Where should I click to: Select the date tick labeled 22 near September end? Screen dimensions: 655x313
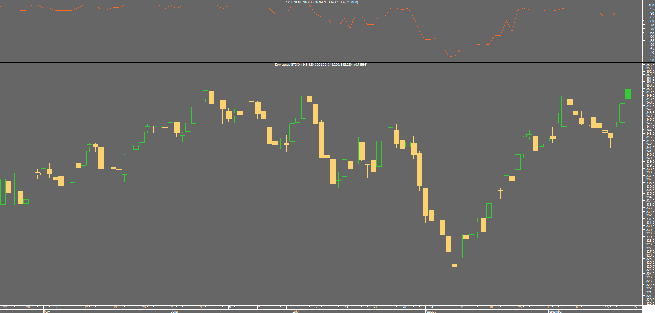coord(636,307)
